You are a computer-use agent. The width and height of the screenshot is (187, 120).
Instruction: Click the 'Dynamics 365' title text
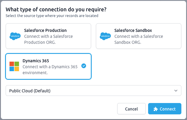pos(36,61)
